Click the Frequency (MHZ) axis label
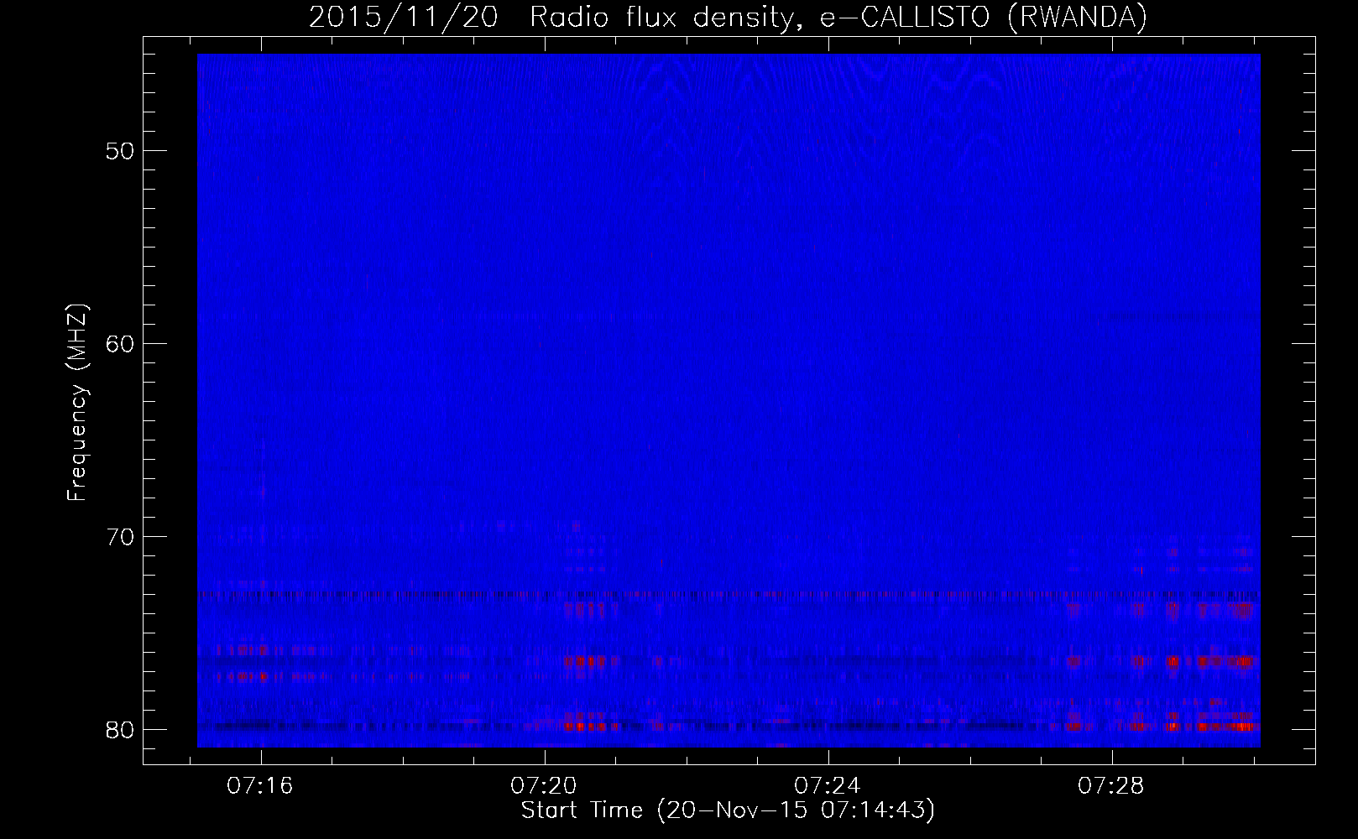Image resolution: width=1358 pixels, height=839 pixels. [77, 403]
